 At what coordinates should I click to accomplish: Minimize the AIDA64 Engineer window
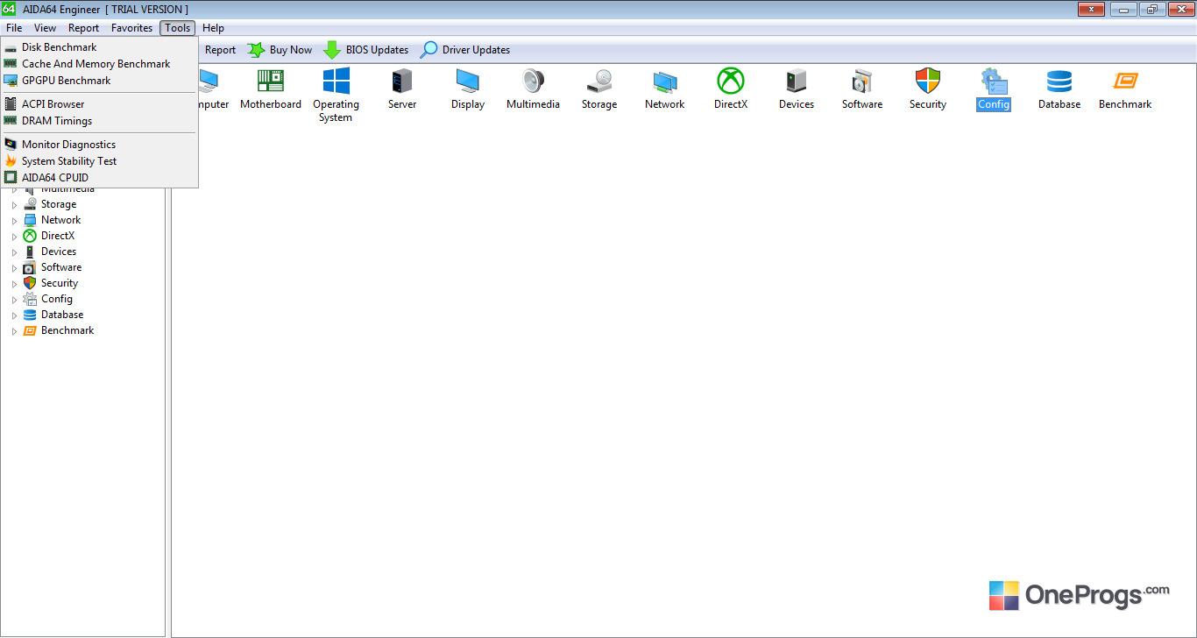[x=1123, y=9]
